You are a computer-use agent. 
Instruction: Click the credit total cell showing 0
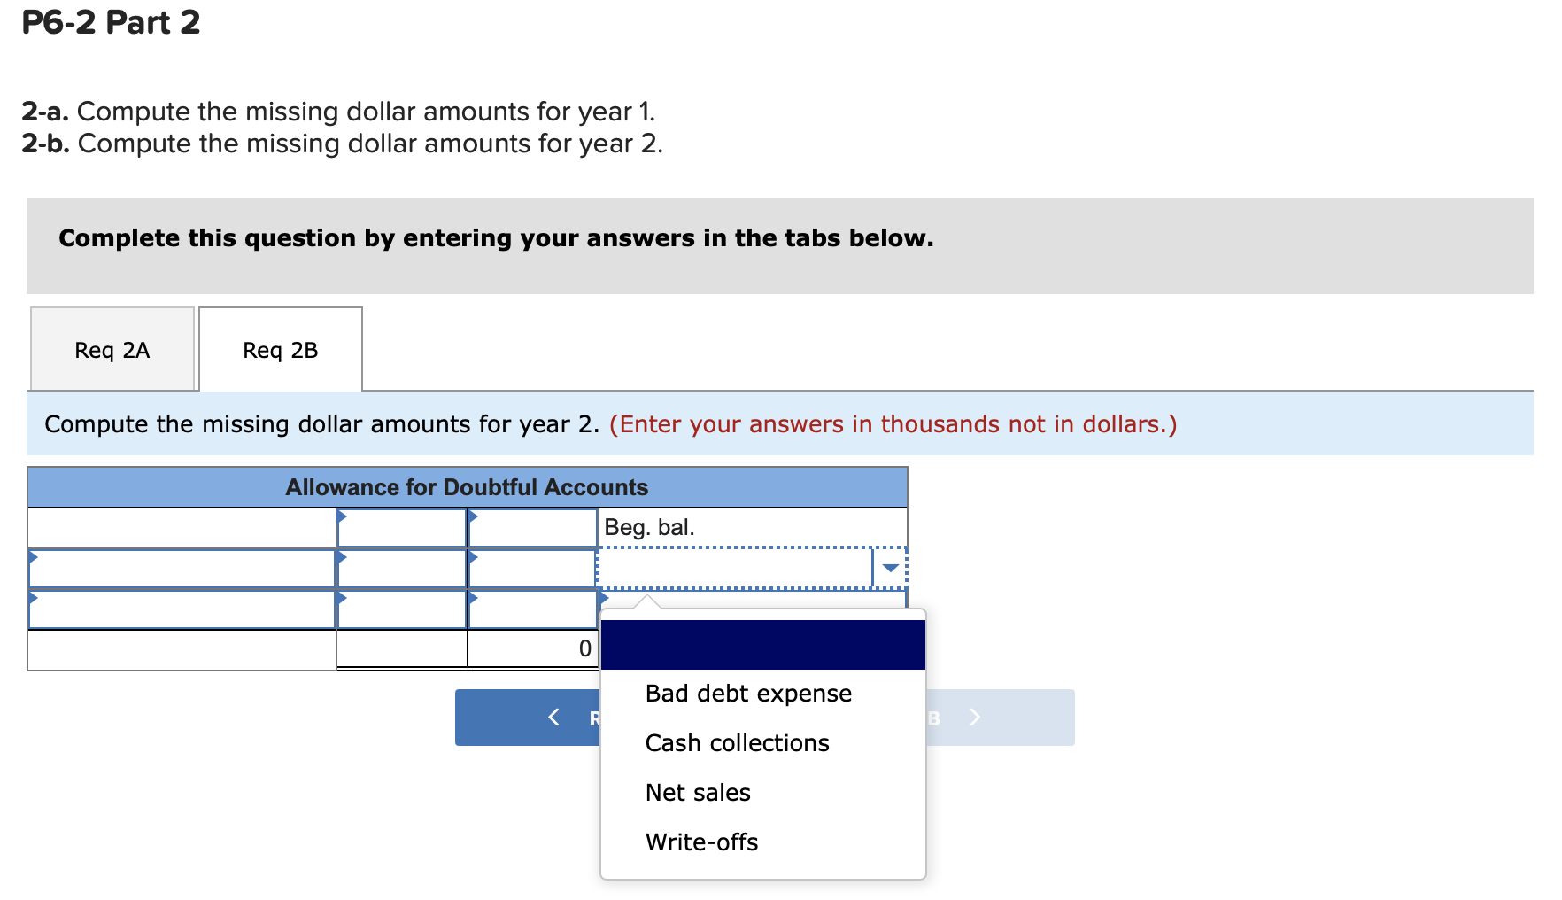(532, 648)
